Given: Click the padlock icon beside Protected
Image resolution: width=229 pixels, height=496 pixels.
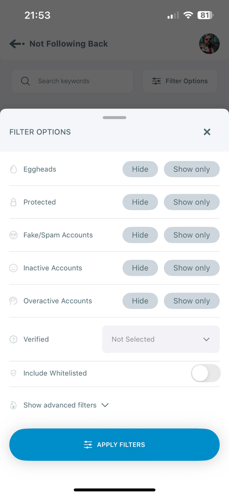Looking at the screenshot, I should pos(13,202).
